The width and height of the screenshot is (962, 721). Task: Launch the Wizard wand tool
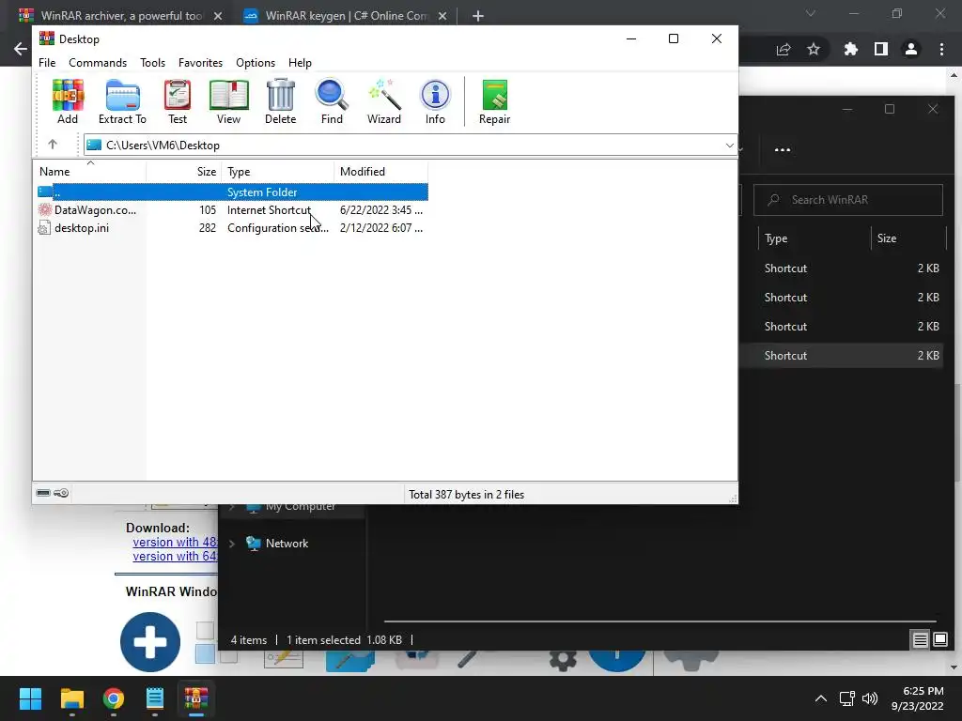(384, 101)
